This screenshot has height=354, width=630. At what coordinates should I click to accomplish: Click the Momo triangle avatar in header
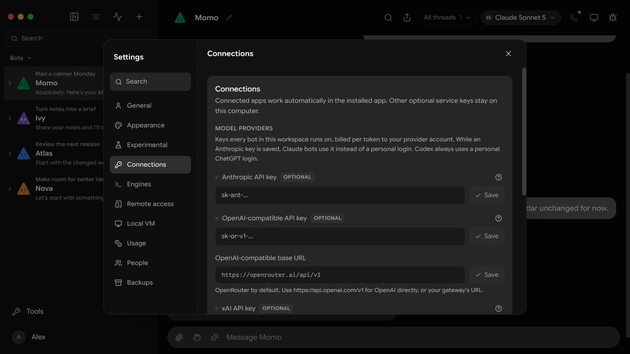pyautogui.click(x=180, y=18)
